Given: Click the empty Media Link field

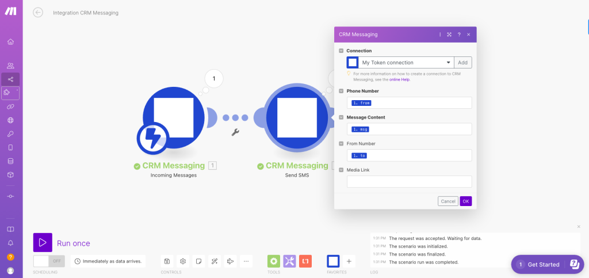Looking at the screenshot, I should pyautogui.click(x=409, y=181).
